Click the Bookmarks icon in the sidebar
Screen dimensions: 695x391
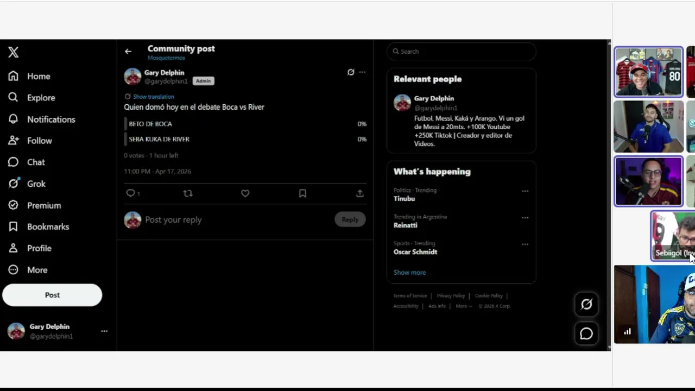(14, 226)
